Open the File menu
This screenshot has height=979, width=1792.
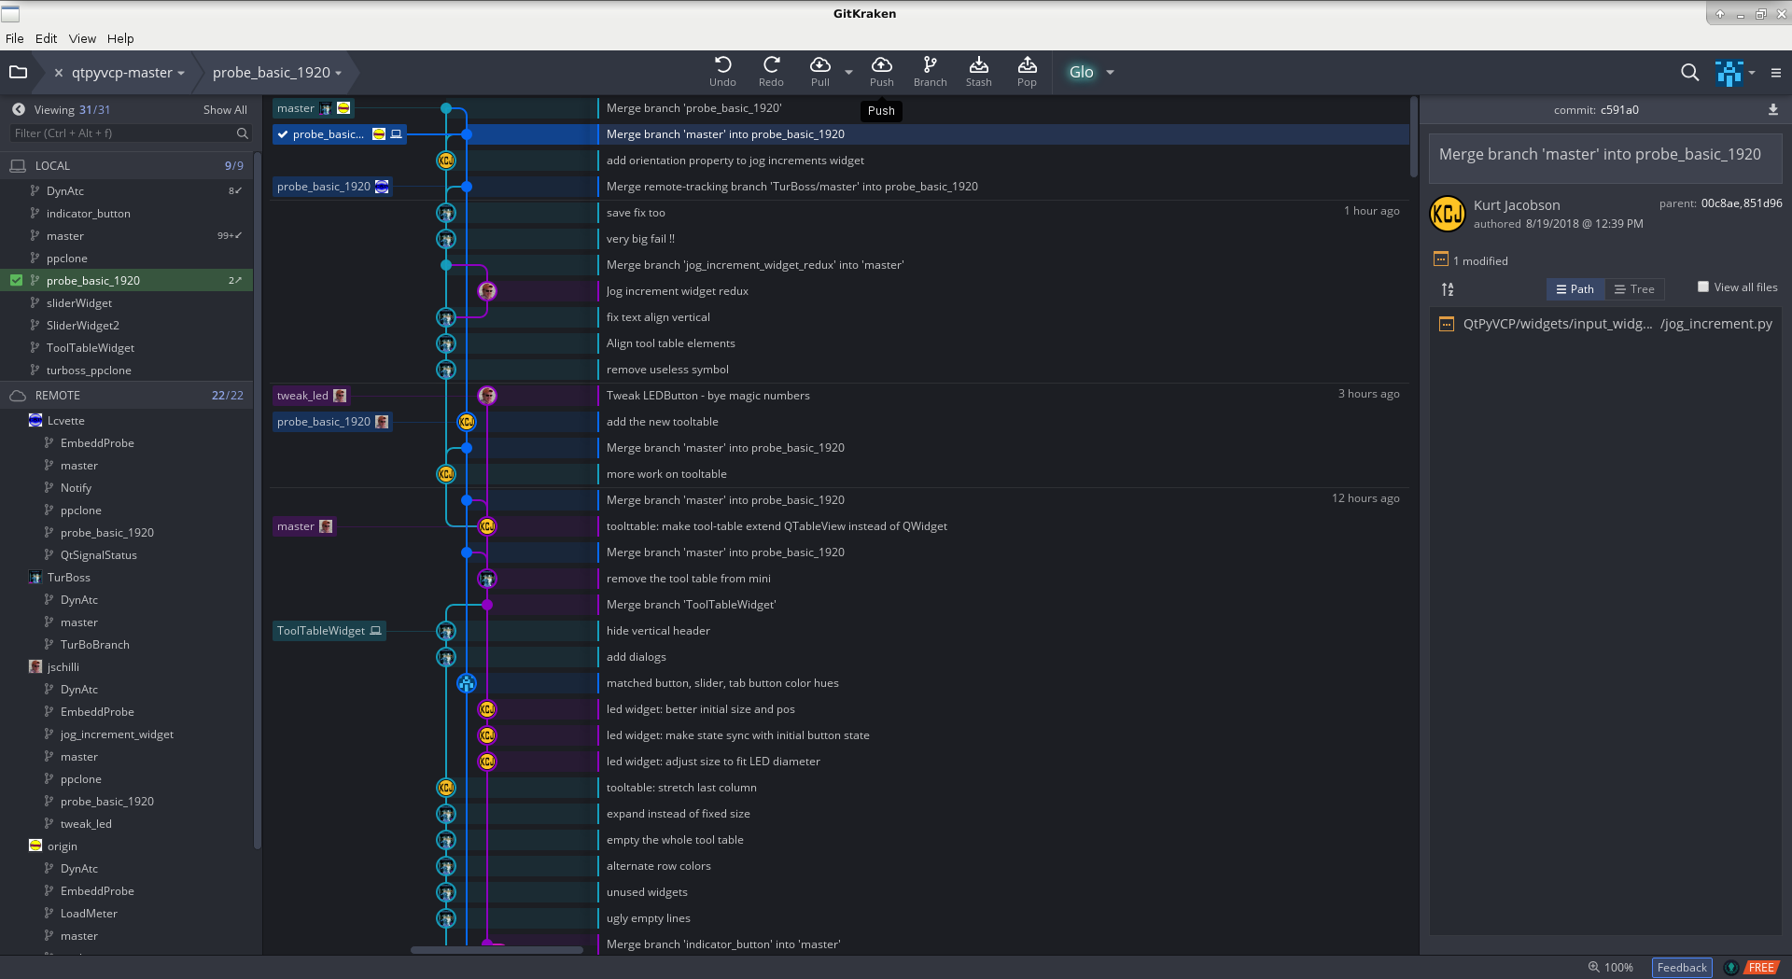[14, 38]
